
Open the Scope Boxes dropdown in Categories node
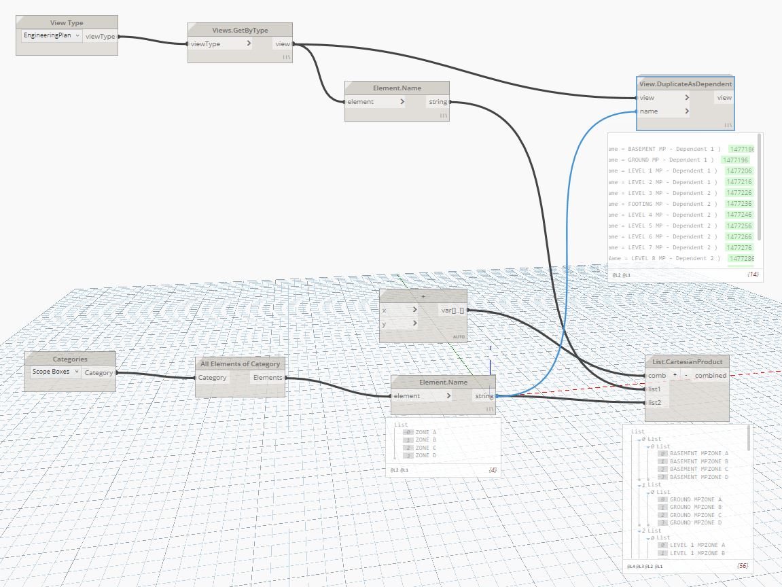(75, 372)
